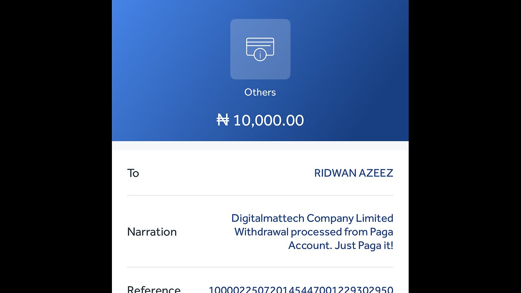Select the To field label

133,173
